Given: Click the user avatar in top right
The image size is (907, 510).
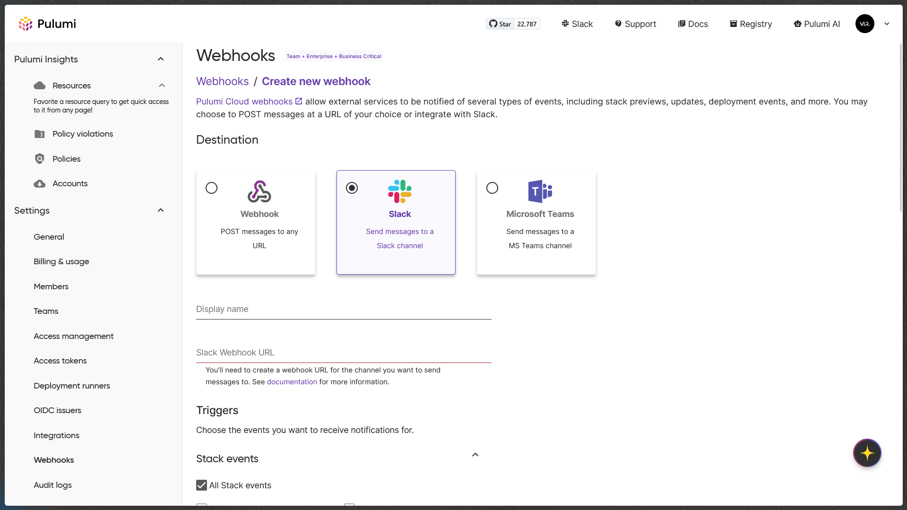Looking at the screenshot, I should click(x=864, y=24).
